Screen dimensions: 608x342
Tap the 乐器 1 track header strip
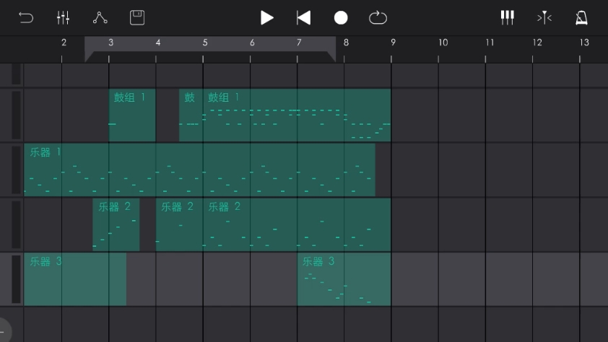tap(16, 170)
